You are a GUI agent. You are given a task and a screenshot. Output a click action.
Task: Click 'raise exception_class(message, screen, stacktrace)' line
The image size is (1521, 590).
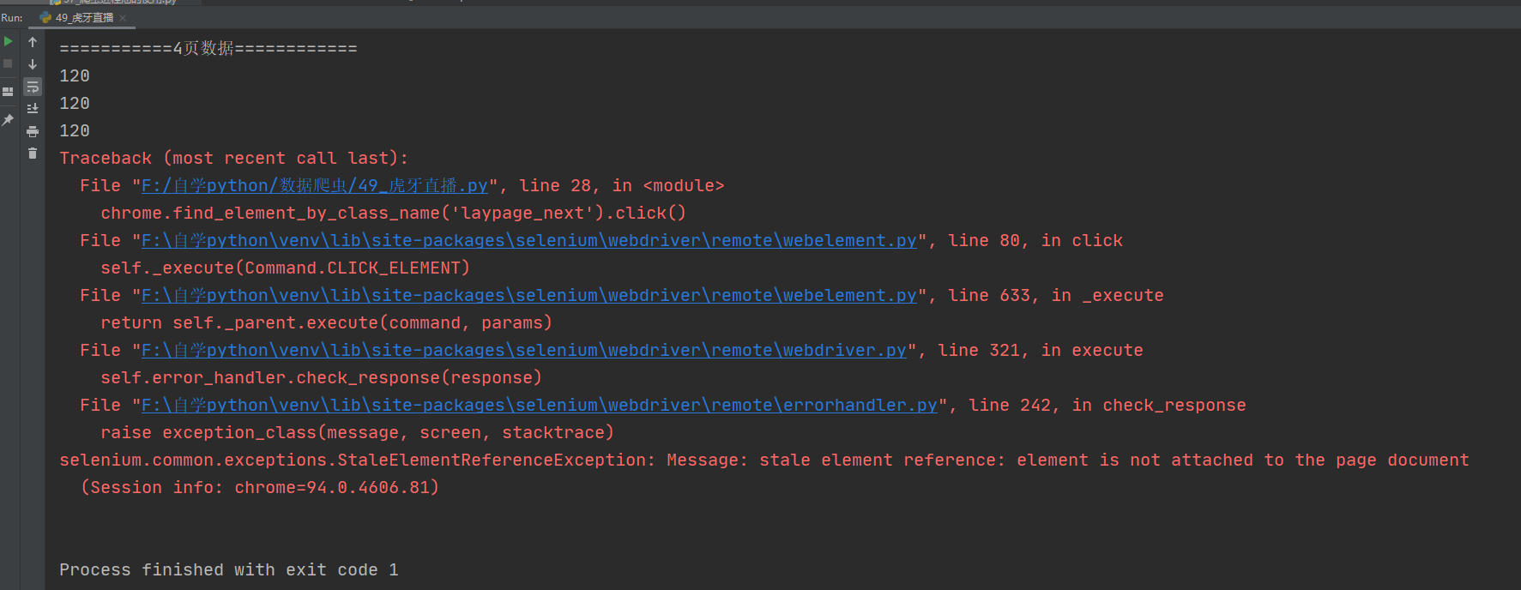pos(357,433)
